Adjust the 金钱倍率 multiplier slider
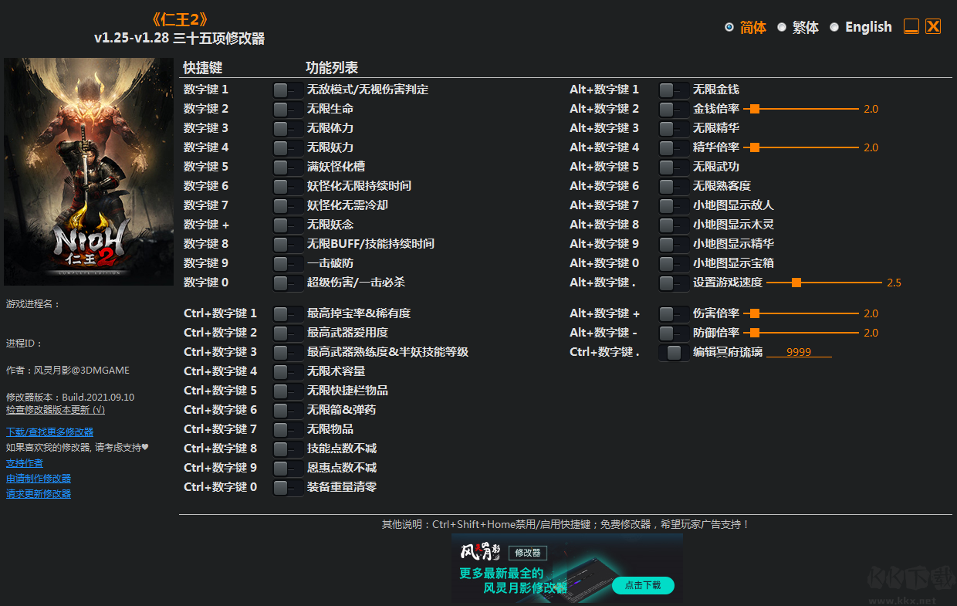This screenshot has width=957, height=606. point(755,109)
